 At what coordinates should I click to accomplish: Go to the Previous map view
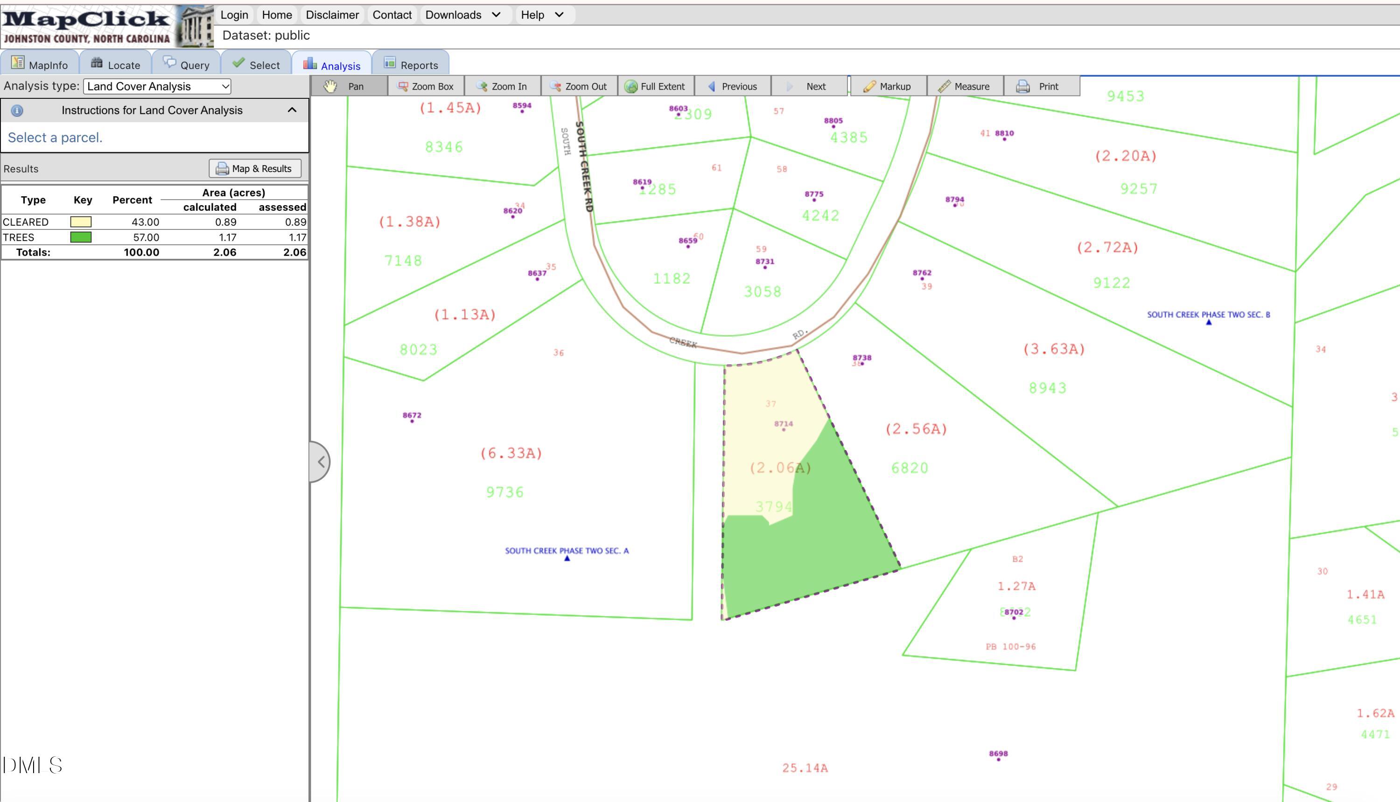[733, 86]
